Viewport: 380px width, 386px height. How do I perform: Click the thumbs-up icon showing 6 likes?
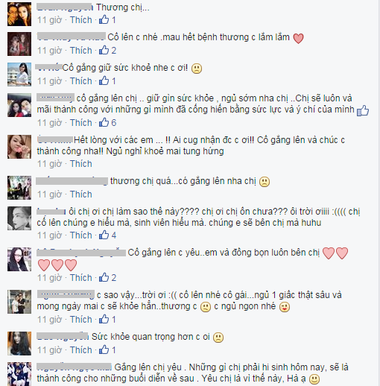(104, 122)
